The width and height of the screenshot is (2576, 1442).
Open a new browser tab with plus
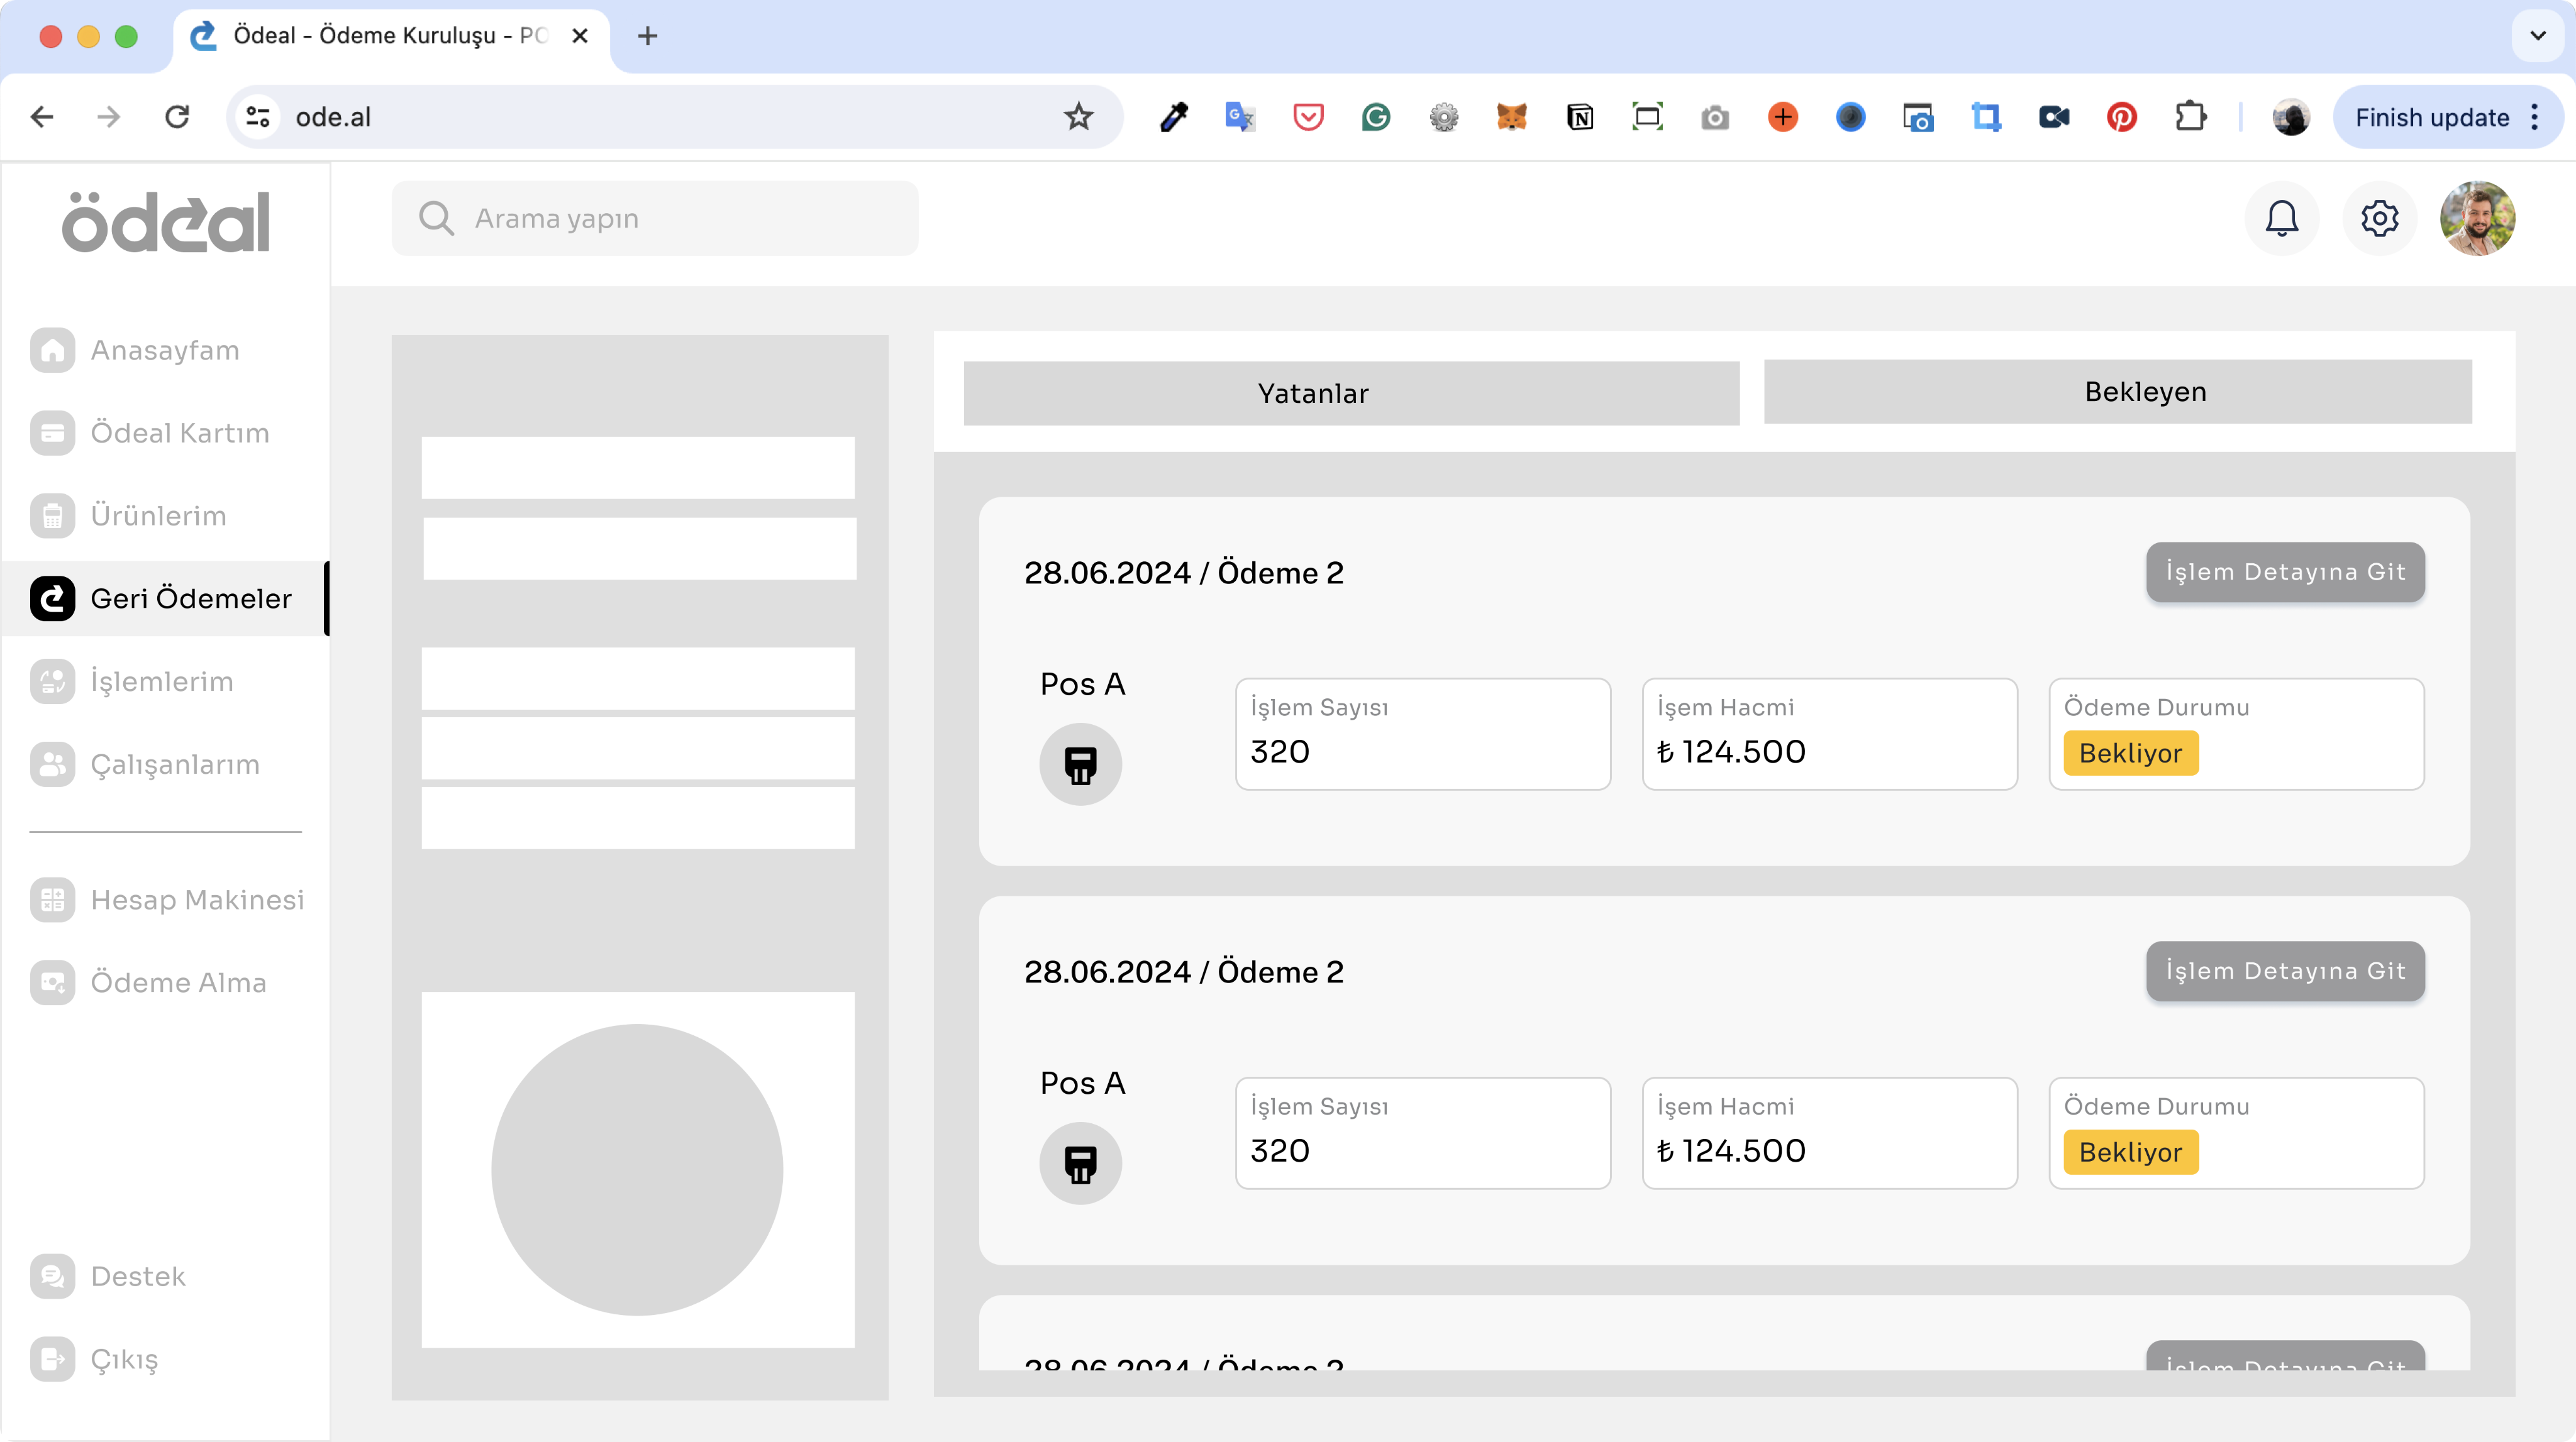[x=647, y=36]
